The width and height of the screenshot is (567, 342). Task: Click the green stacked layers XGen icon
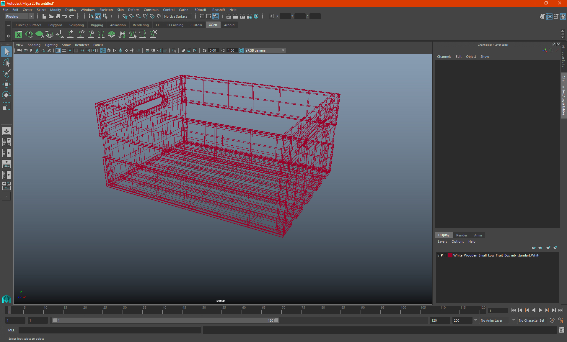point(112,34)
